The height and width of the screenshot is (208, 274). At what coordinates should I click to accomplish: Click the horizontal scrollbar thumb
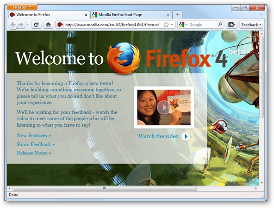coord(105,188)
